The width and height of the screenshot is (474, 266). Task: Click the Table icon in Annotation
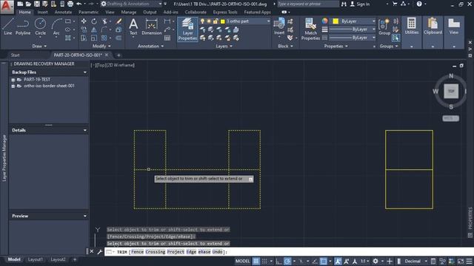pos(167,38)
